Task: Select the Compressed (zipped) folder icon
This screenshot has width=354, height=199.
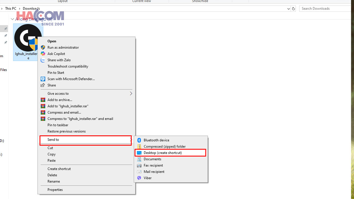Action: tap(139, 146)
